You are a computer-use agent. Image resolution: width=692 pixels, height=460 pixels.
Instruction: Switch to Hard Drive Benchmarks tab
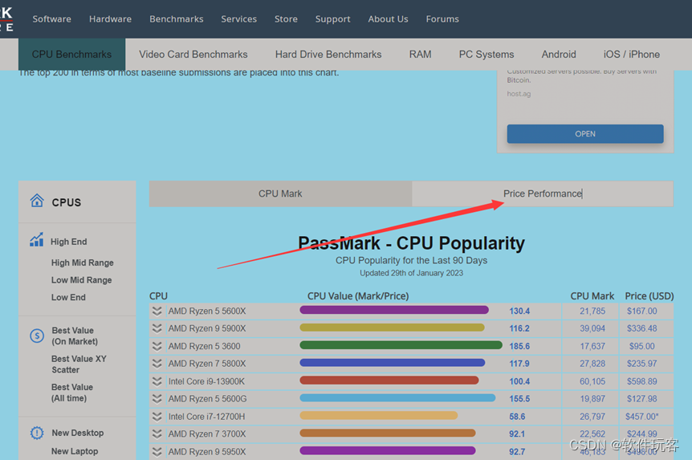click(x=328, y=55)
